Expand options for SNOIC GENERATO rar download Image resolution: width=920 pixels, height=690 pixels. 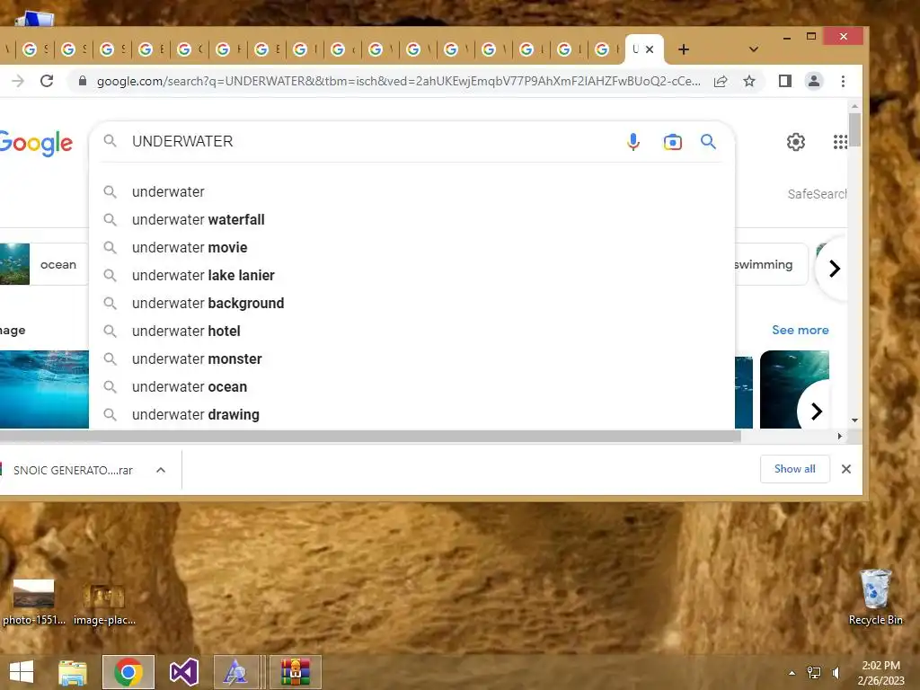click(161, 470)
